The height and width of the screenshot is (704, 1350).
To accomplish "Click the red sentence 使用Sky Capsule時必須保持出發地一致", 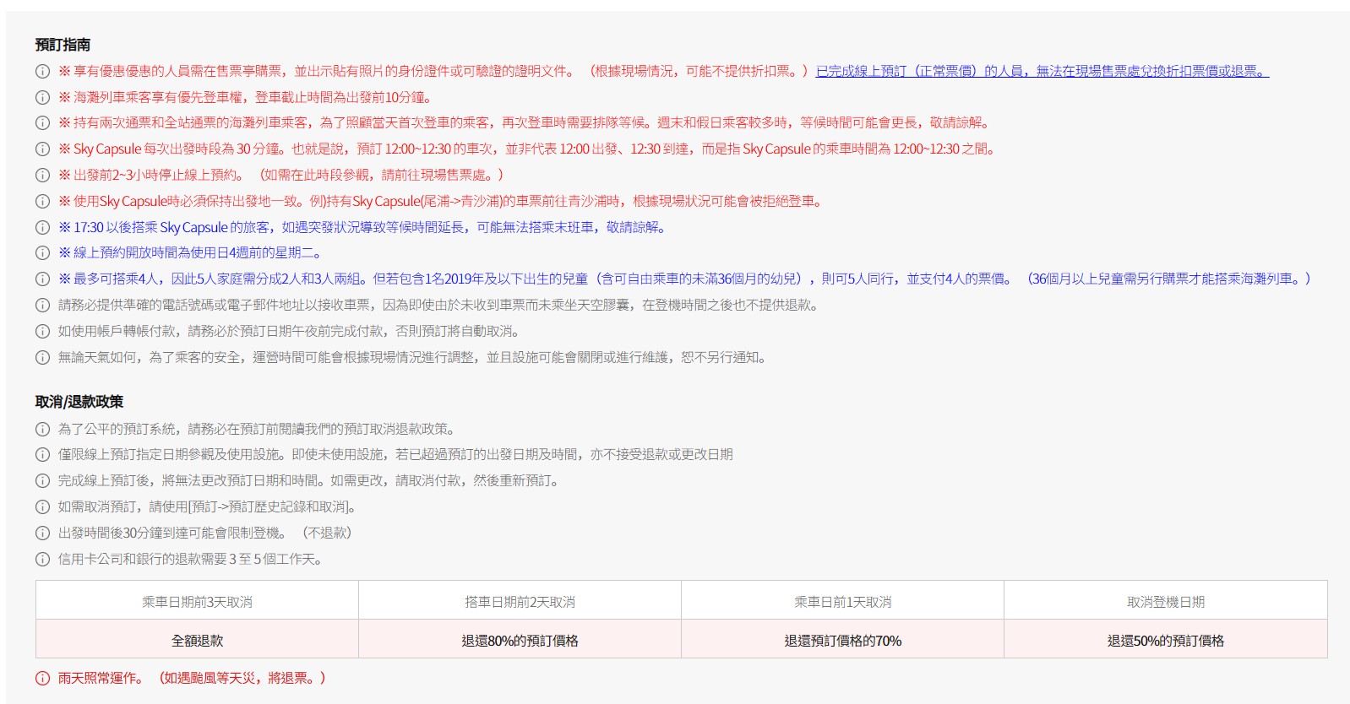I will pyautogui.click(x=443, y=202).
